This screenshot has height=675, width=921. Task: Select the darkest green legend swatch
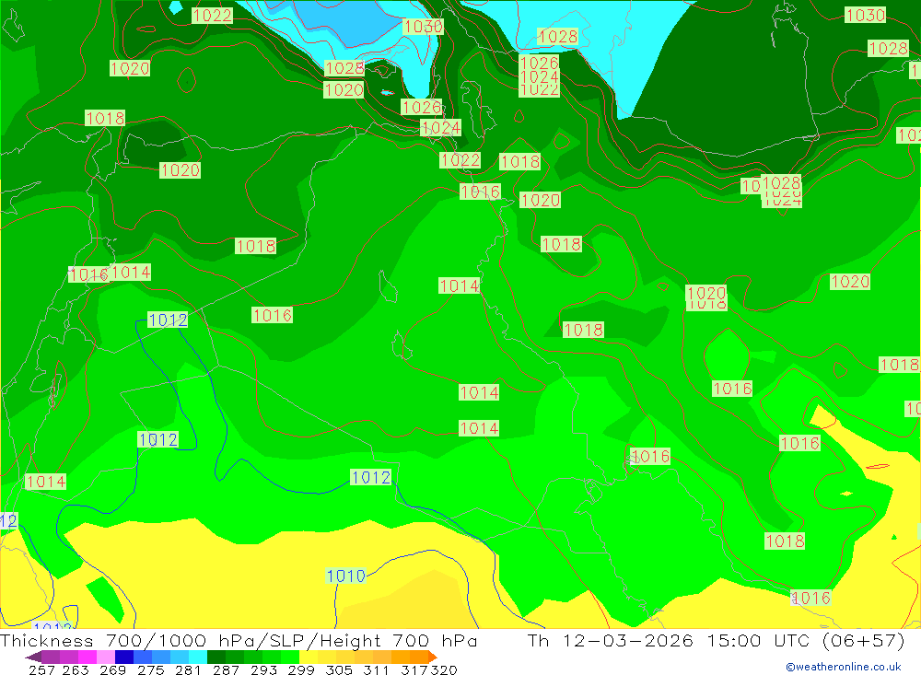point(216,657)
